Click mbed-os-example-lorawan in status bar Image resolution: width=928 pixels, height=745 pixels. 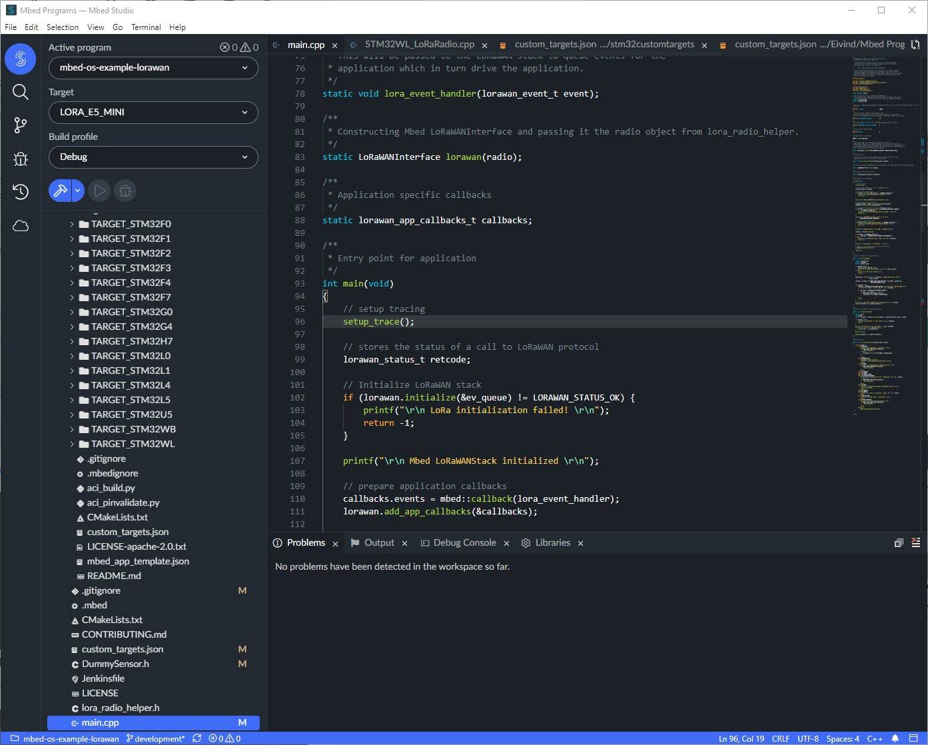(x=65, y=738)
